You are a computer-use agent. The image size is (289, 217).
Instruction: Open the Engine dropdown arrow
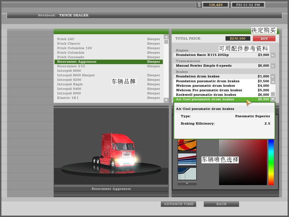coord(273,55)
